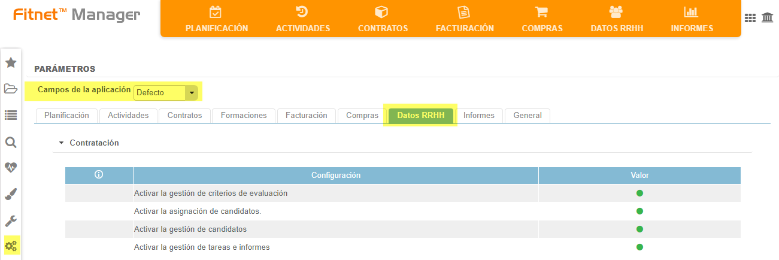Click the info icon in table header
779x260 pixels.
click(x=99, y=175)
